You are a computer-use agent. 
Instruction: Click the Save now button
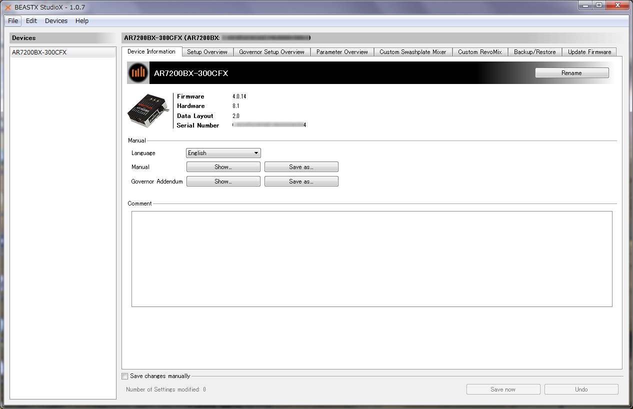coord(503,389)
